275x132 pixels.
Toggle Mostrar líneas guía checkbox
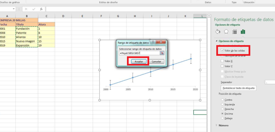pos(222,71)
